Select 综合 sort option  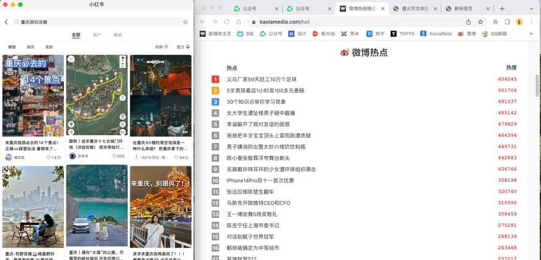(12, 47)
